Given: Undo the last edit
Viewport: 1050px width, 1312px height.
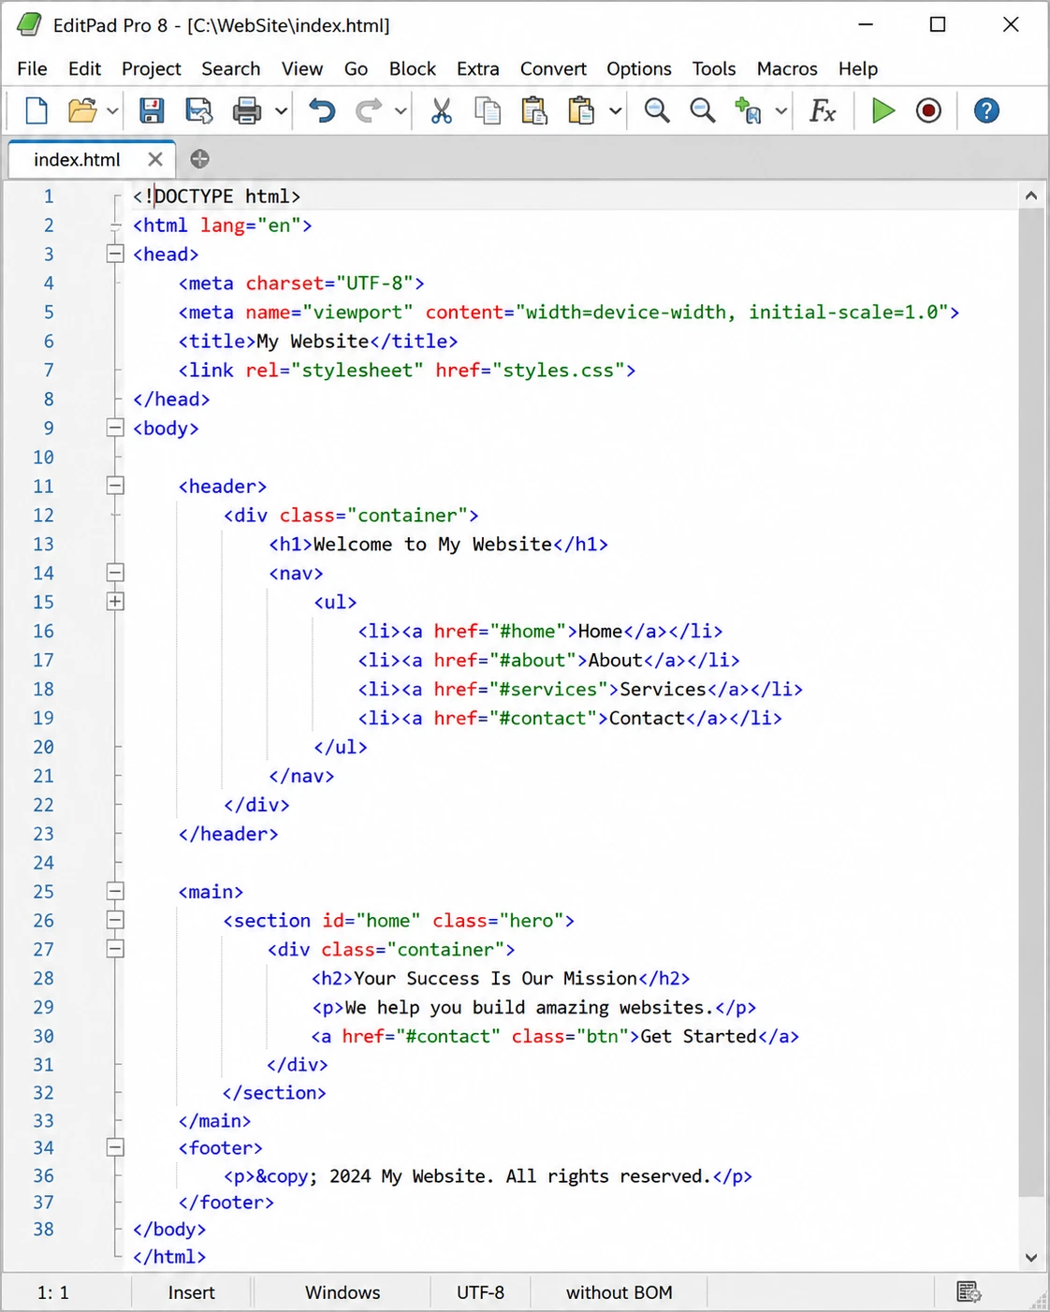Looking at the screenshot, I should coord(322,111).
